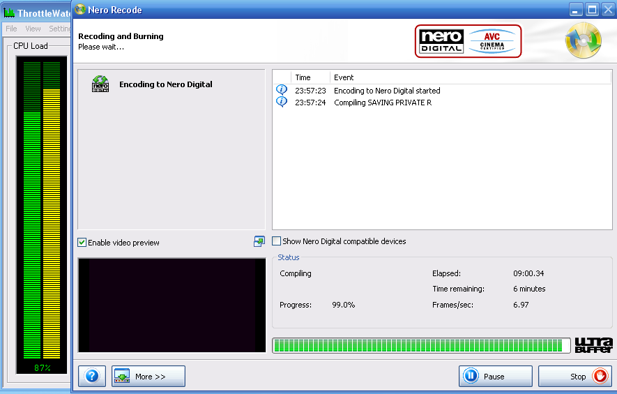Screen dimensions: 617x394
Task: Minimize the Nero Recode window
Action: click(576, 10)
